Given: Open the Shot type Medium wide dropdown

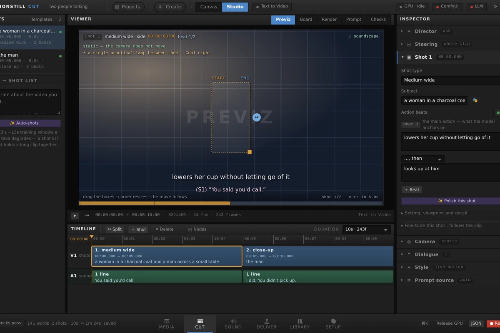Looking at the screenshot, I should (450, 80).
